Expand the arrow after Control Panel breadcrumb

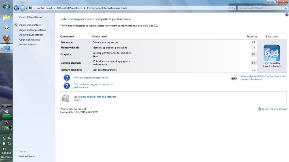(54, 8)
